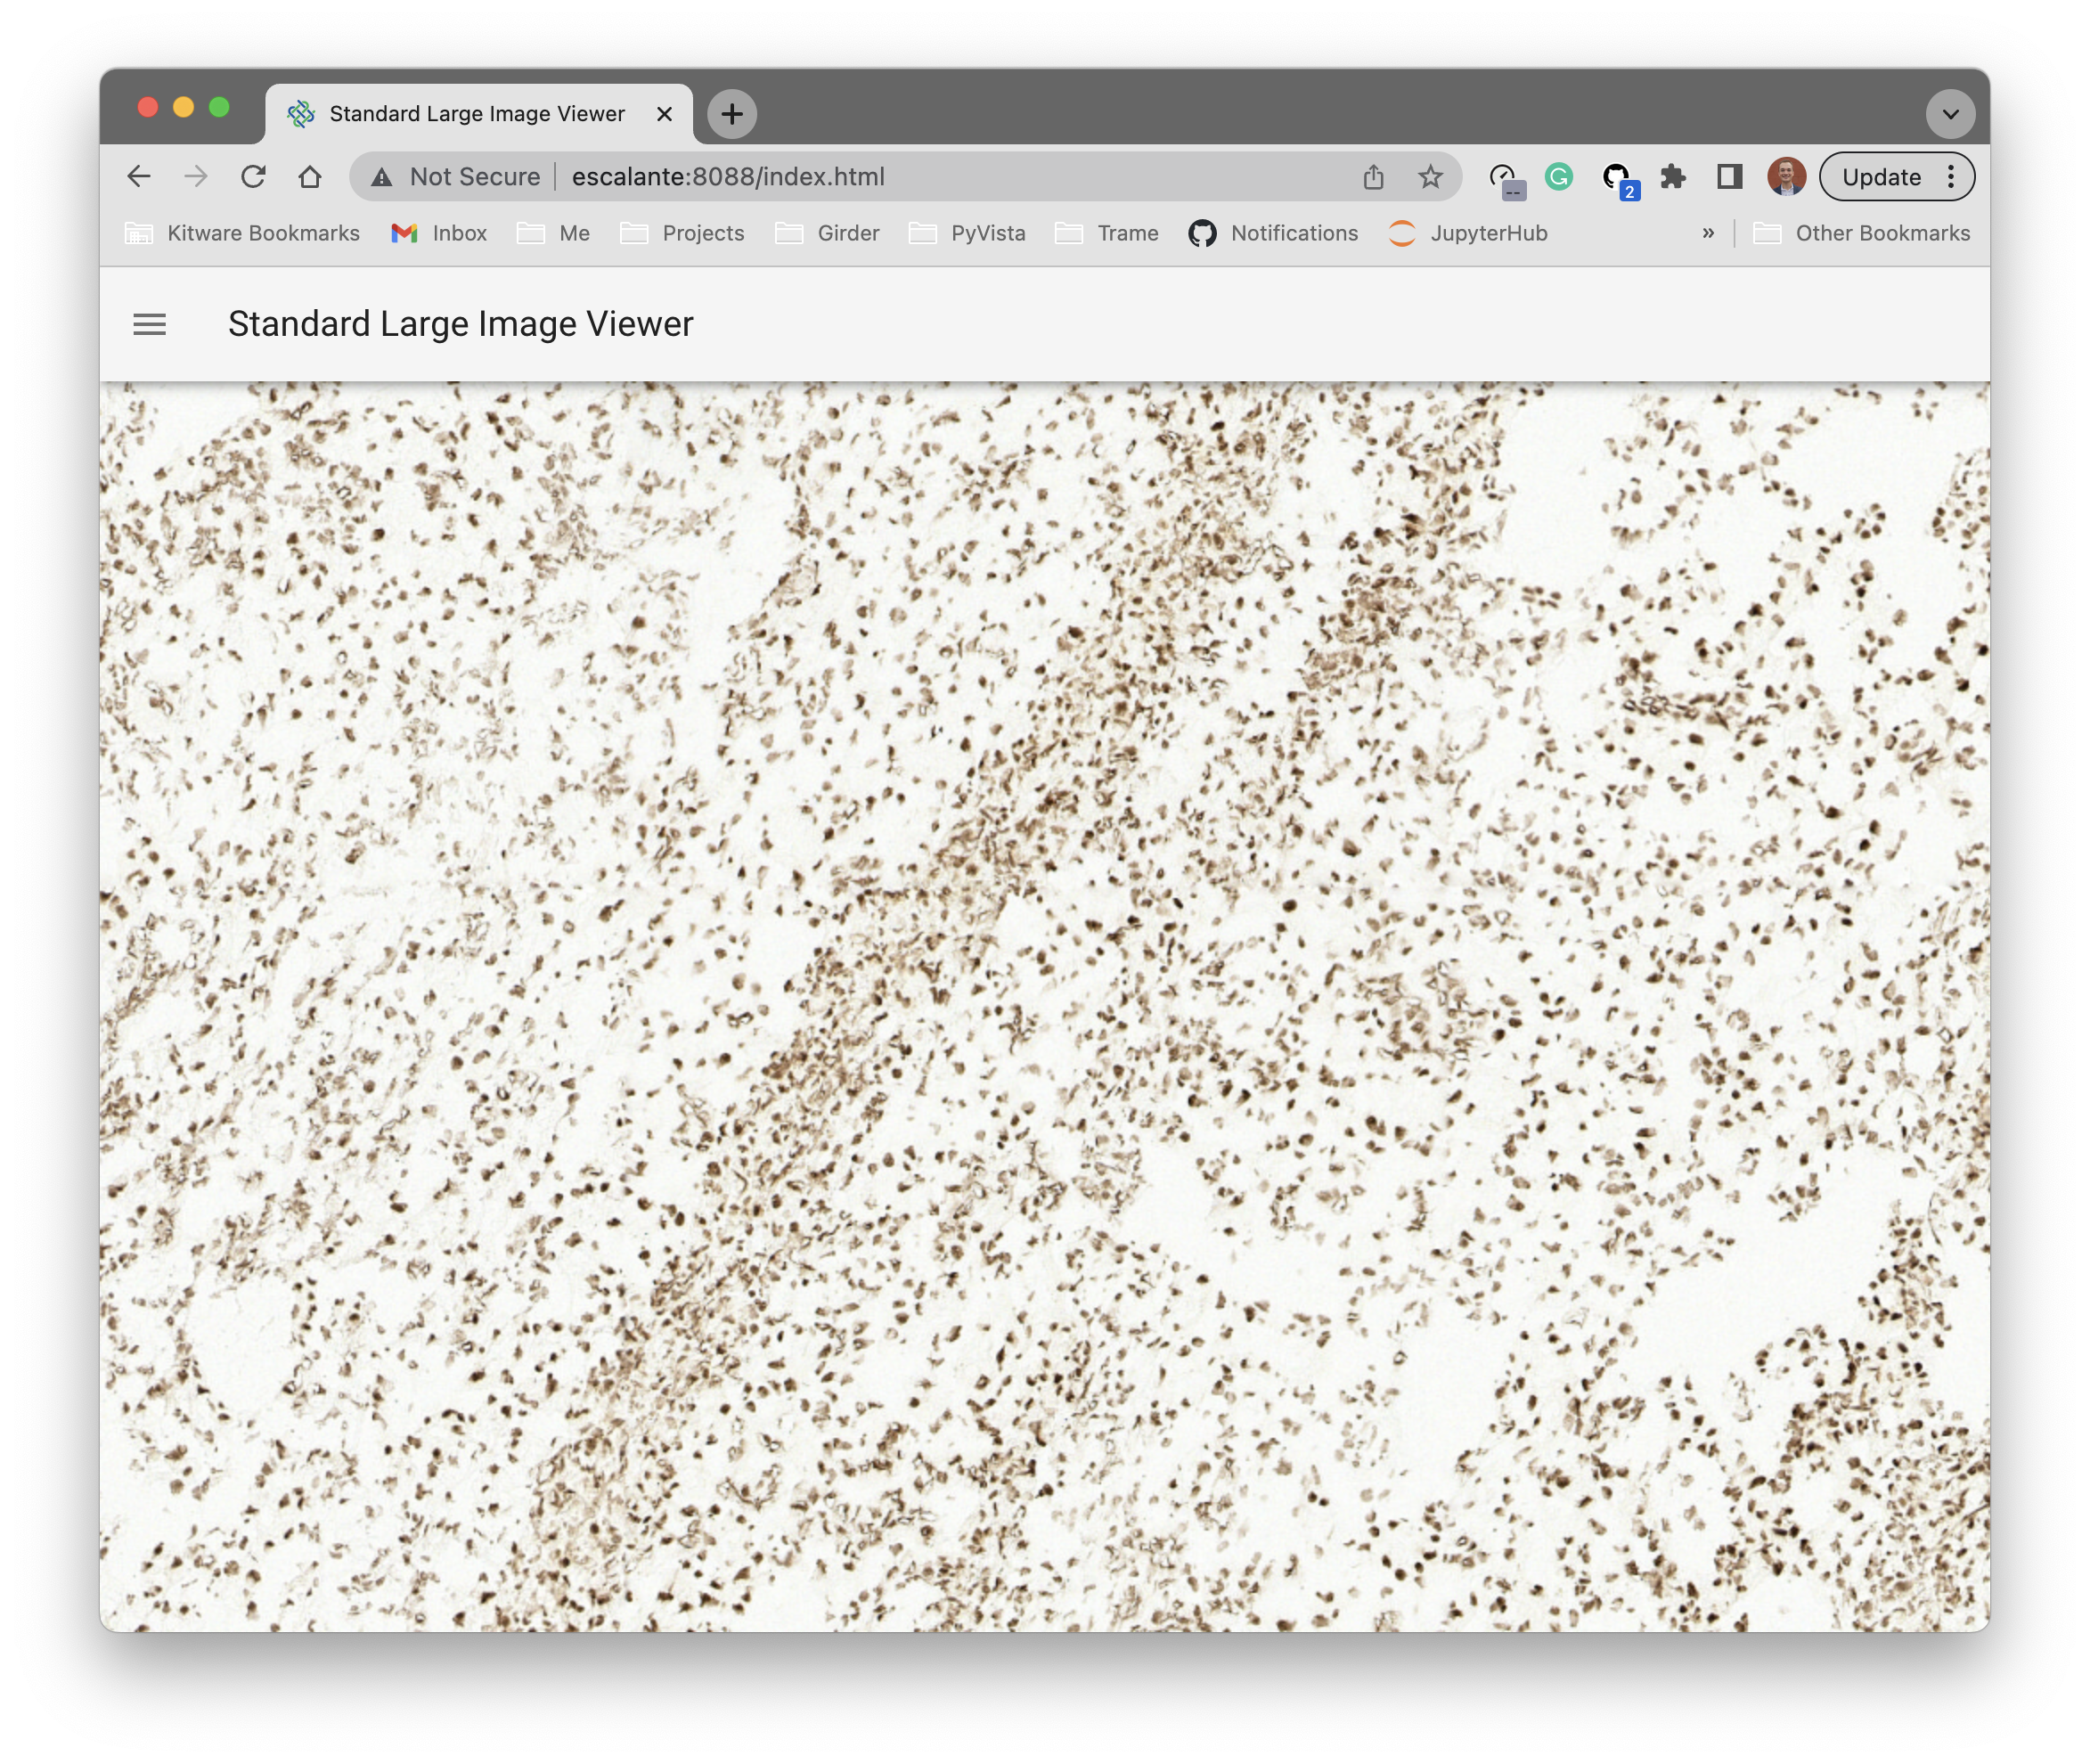
Task: Go to the browser home page
Action: pyautogui.click(x=310, y=177)
